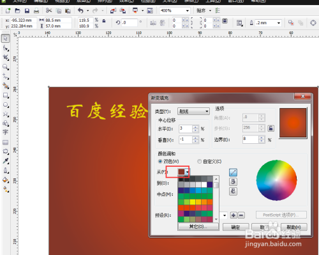Click the 边界(E) edge pad field

click(x=251, y=139)
